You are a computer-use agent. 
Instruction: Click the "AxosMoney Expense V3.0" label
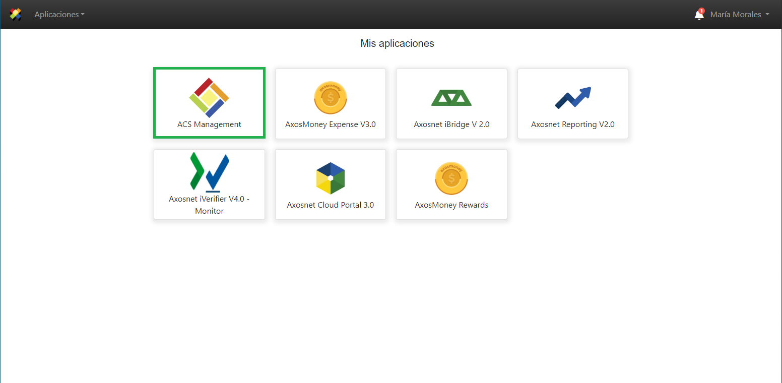point(331,124)
